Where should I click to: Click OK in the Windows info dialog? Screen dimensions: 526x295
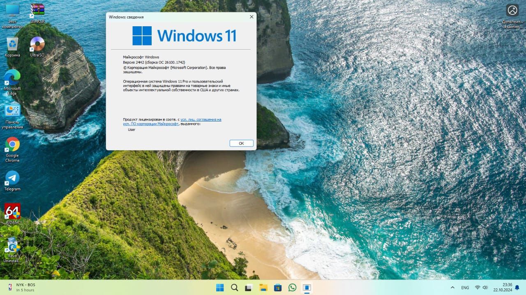click(x=241, y=143)
